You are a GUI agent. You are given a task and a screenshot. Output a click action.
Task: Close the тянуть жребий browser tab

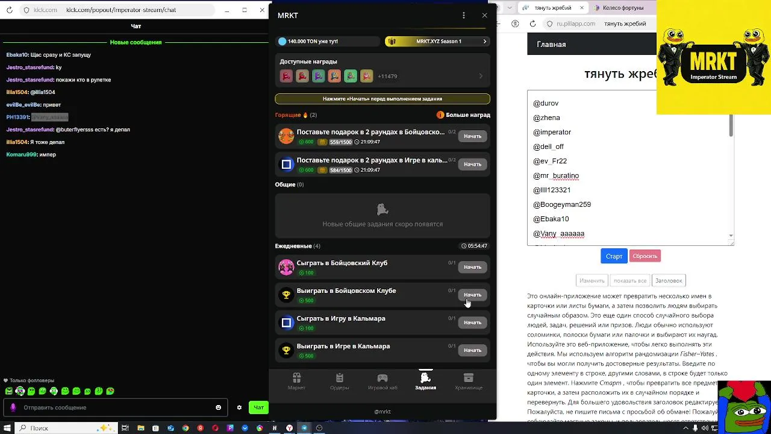(582, 8)
